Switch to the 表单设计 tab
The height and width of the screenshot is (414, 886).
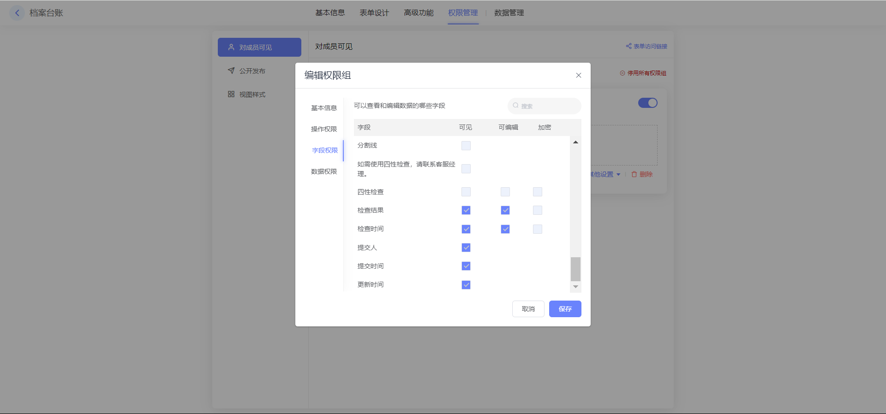coord(374,13)
